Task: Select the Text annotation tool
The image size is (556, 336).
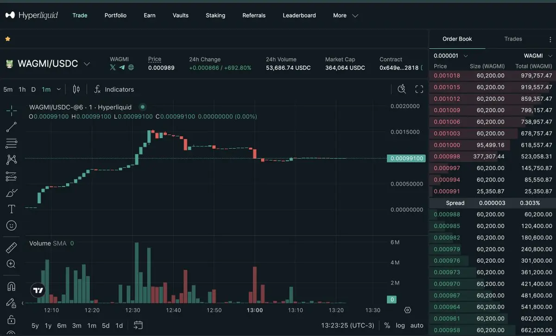Action: (x=12, y=209)
